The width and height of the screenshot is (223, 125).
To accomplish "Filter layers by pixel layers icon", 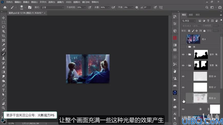I will tap(200, 21).
